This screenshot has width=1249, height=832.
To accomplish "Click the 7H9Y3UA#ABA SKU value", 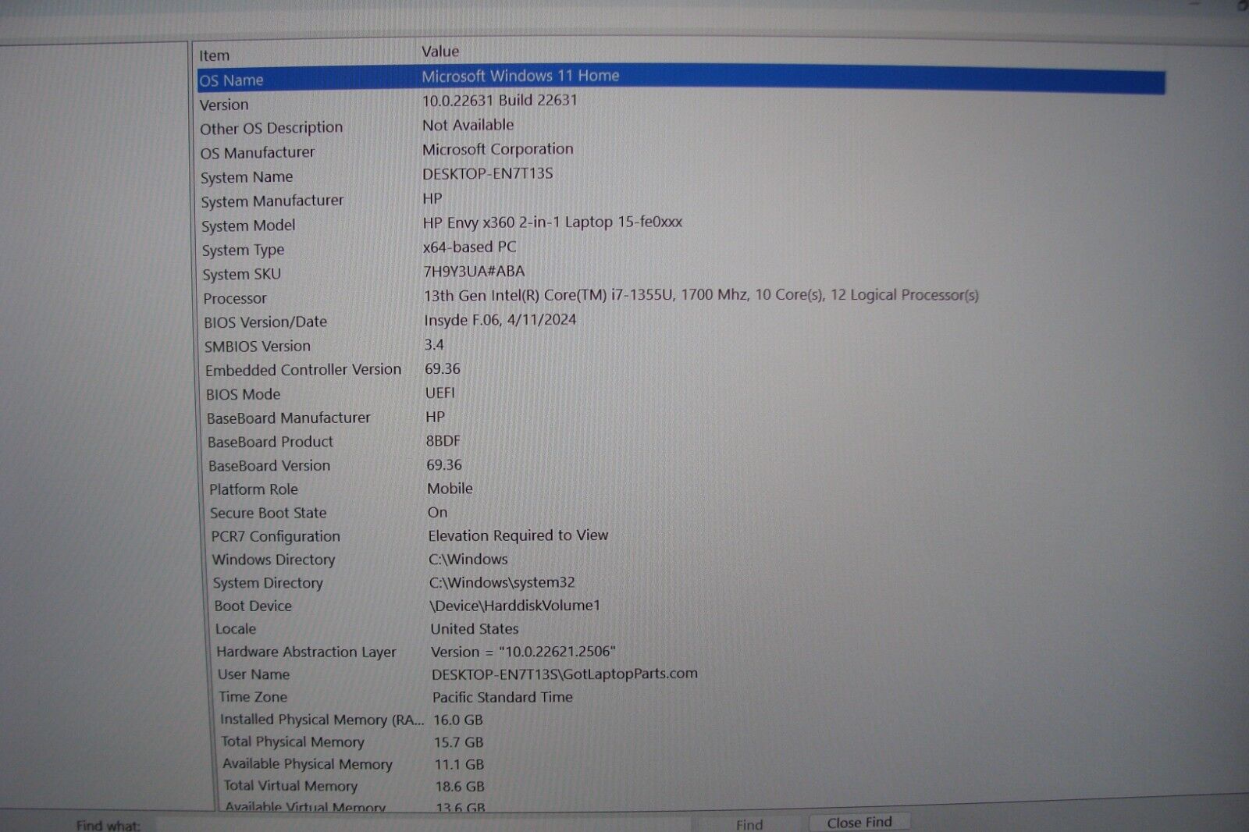I will coord(474,272).
